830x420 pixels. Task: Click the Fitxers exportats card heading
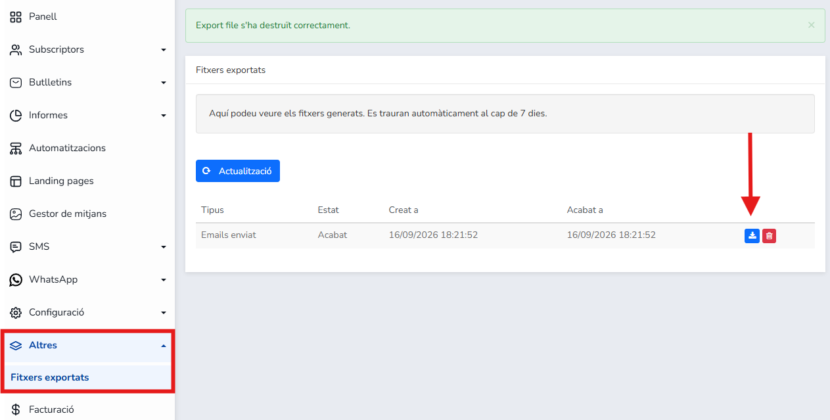tap(231, 70)
